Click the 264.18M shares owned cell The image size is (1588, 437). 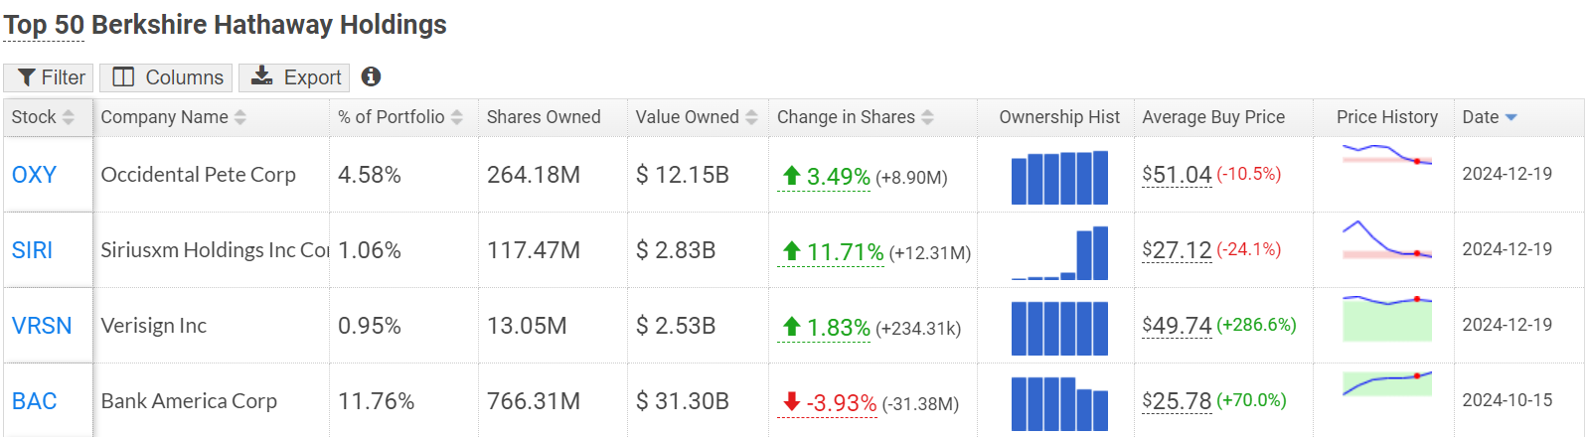point(534,175)
